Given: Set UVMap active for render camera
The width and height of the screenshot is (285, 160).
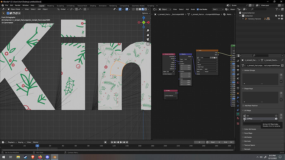Looking at the screenshot, I should [276, 119].
